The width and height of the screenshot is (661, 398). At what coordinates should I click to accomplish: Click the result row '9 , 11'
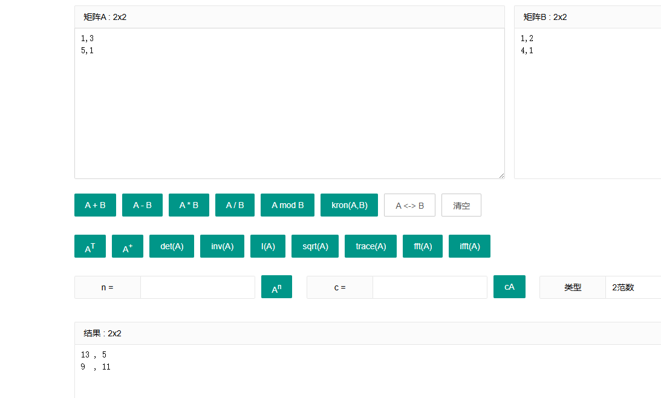tap(96, 367)
